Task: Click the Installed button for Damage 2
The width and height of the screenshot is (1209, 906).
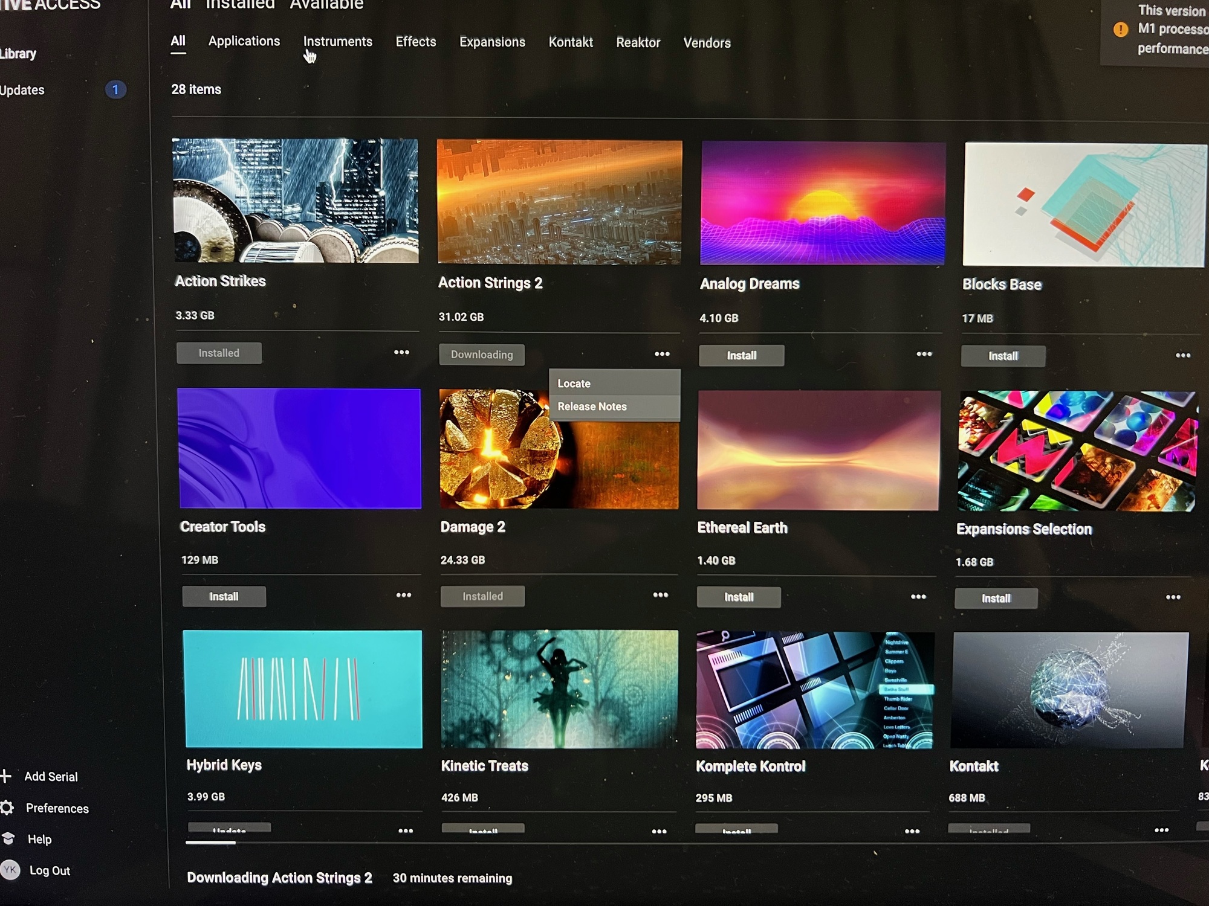Action: pos(482,596)
